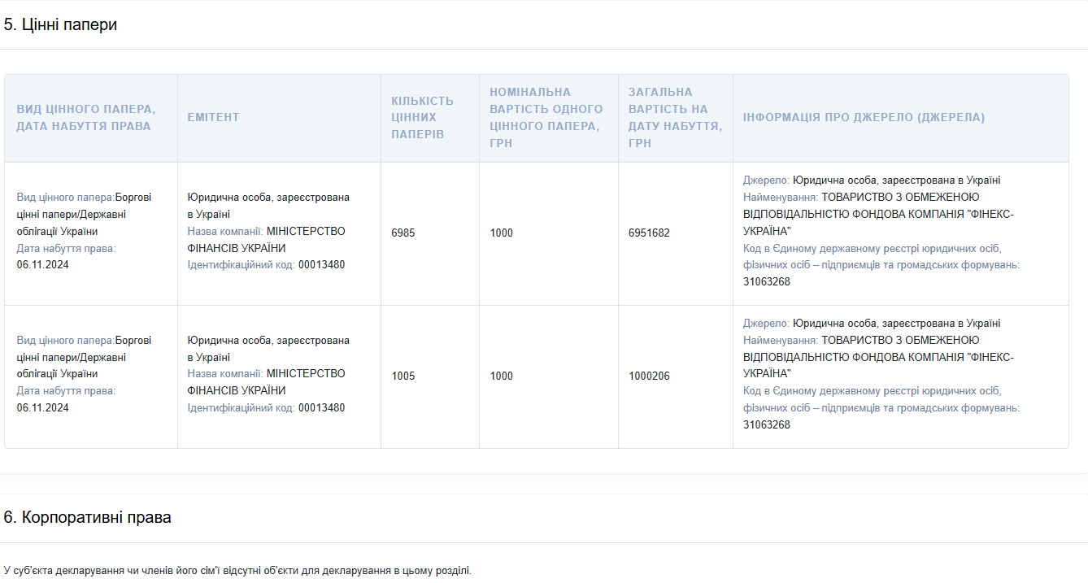Viewport: 1088px width, 583px height.
Task: Click the 'Інформація про джерело (джерела)' header
Action: (x=901, y=118)
